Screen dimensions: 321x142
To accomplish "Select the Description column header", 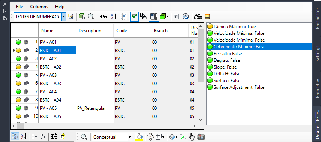I will [x=94, y=30].
